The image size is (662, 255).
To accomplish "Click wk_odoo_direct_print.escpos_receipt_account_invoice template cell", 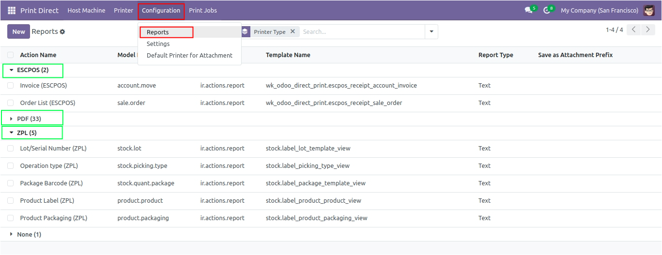I will pyautogui.click(x=341, y=86).
